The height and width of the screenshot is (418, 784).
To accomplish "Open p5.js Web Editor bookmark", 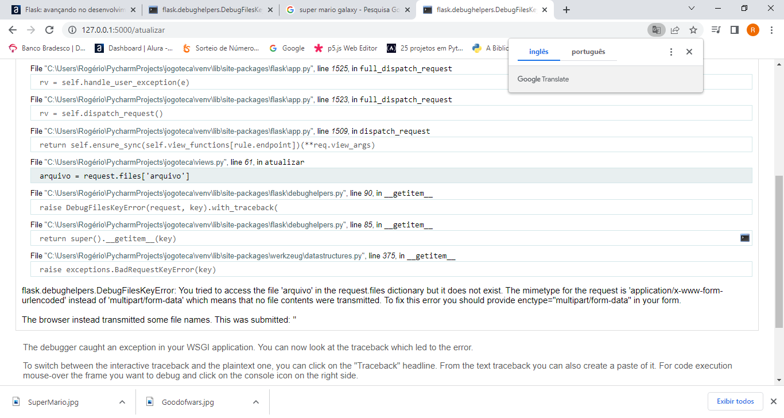I will coord(346,48).
